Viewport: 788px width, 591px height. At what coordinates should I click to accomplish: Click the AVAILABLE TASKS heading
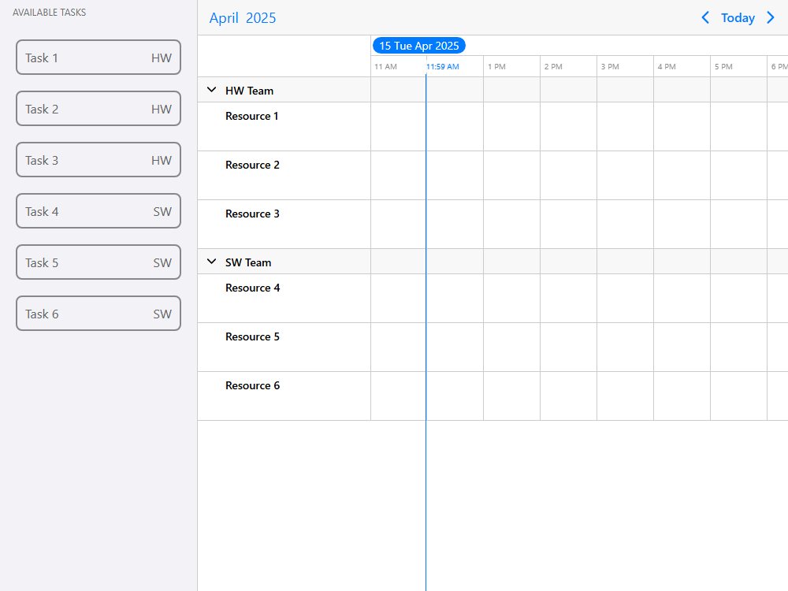pos(49,13)
